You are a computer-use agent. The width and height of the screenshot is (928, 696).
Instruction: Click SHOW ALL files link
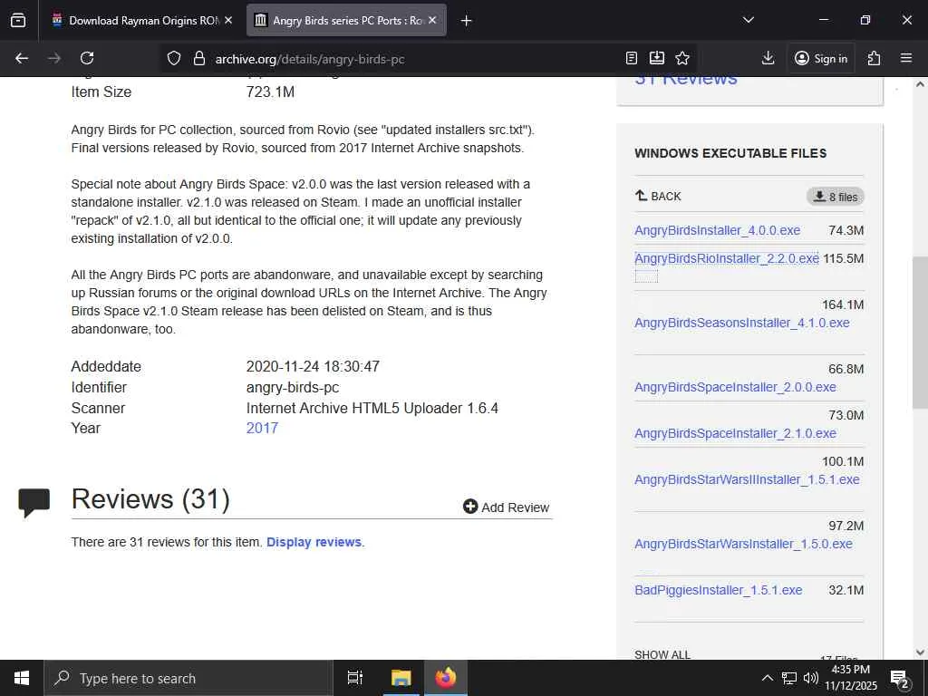[x=662, y=654]
